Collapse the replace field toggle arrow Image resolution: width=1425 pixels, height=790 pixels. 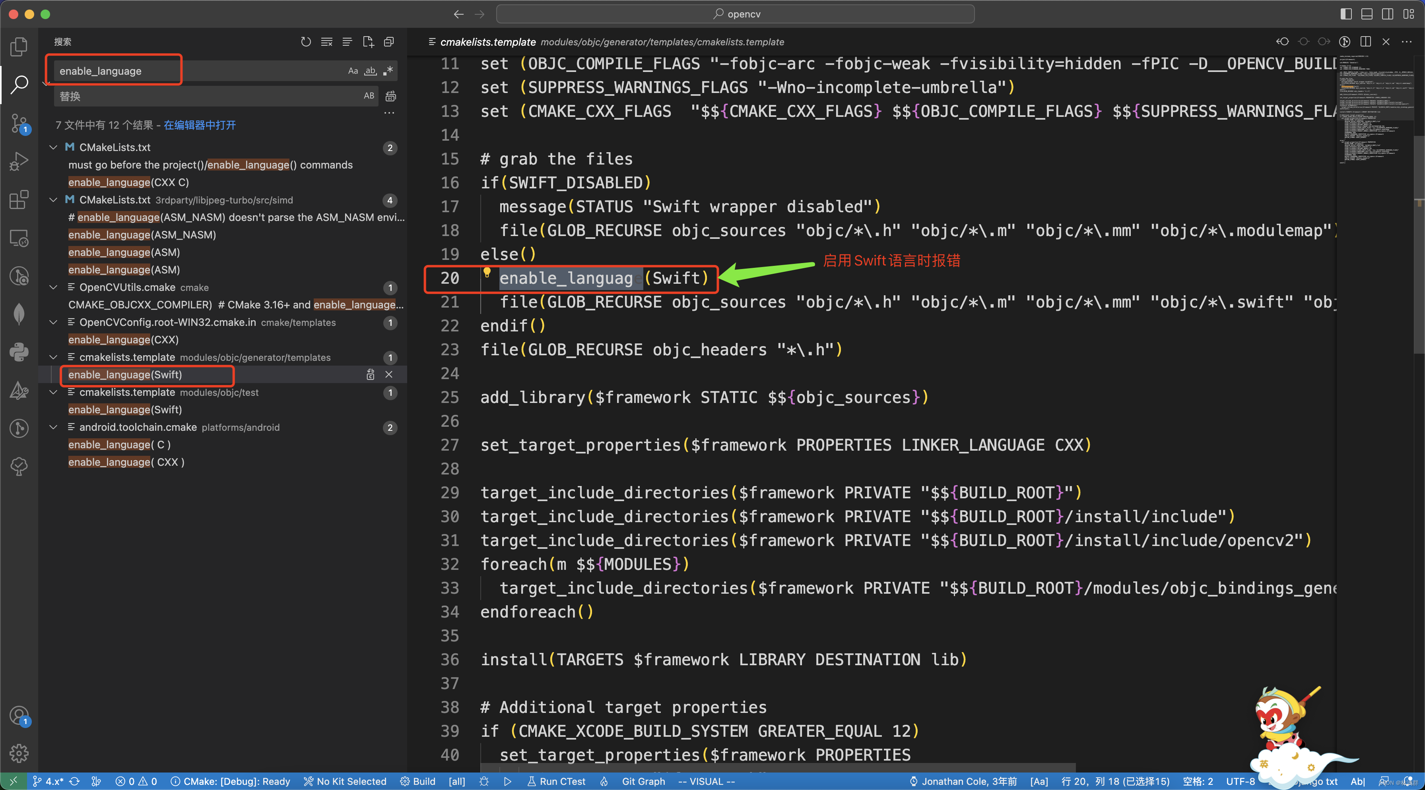(46, 83)
